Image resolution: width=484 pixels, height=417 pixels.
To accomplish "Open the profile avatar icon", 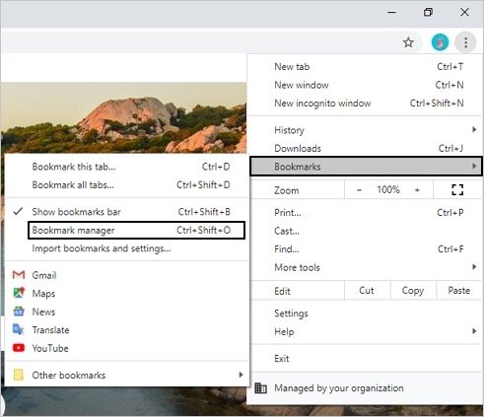I will 440,42.
